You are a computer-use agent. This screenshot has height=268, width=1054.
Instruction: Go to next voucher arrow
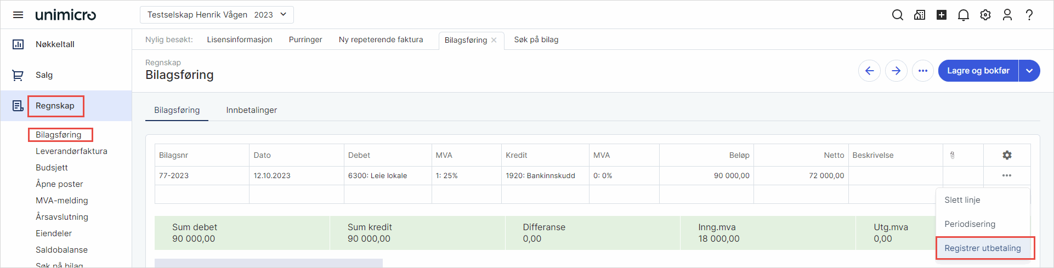[896, 71]
